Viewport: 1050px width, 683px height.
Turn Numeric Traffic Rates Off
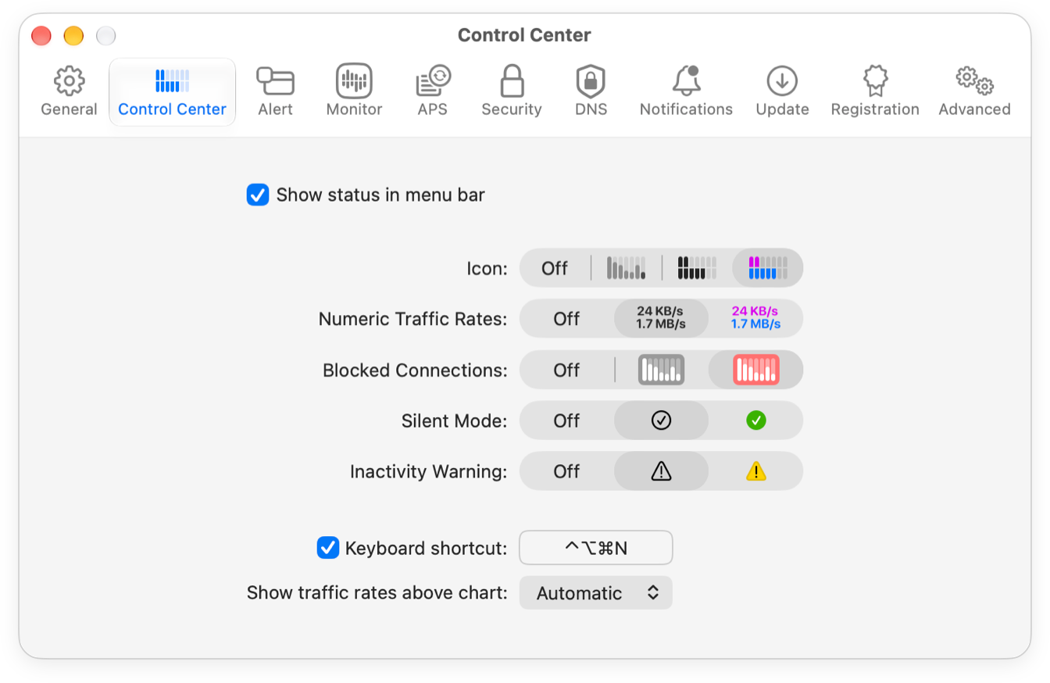(567, 319)
